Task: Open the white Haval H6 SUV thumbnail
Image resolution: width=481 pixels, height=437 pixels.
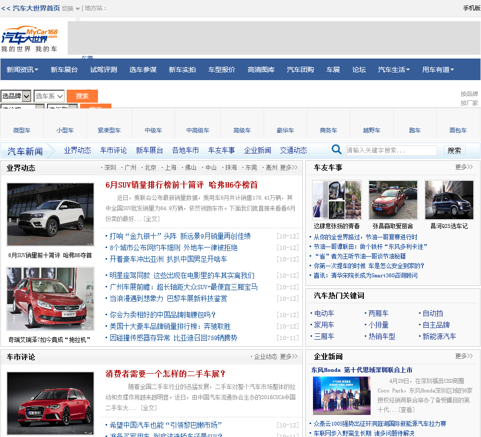Action: pos(50,214)
